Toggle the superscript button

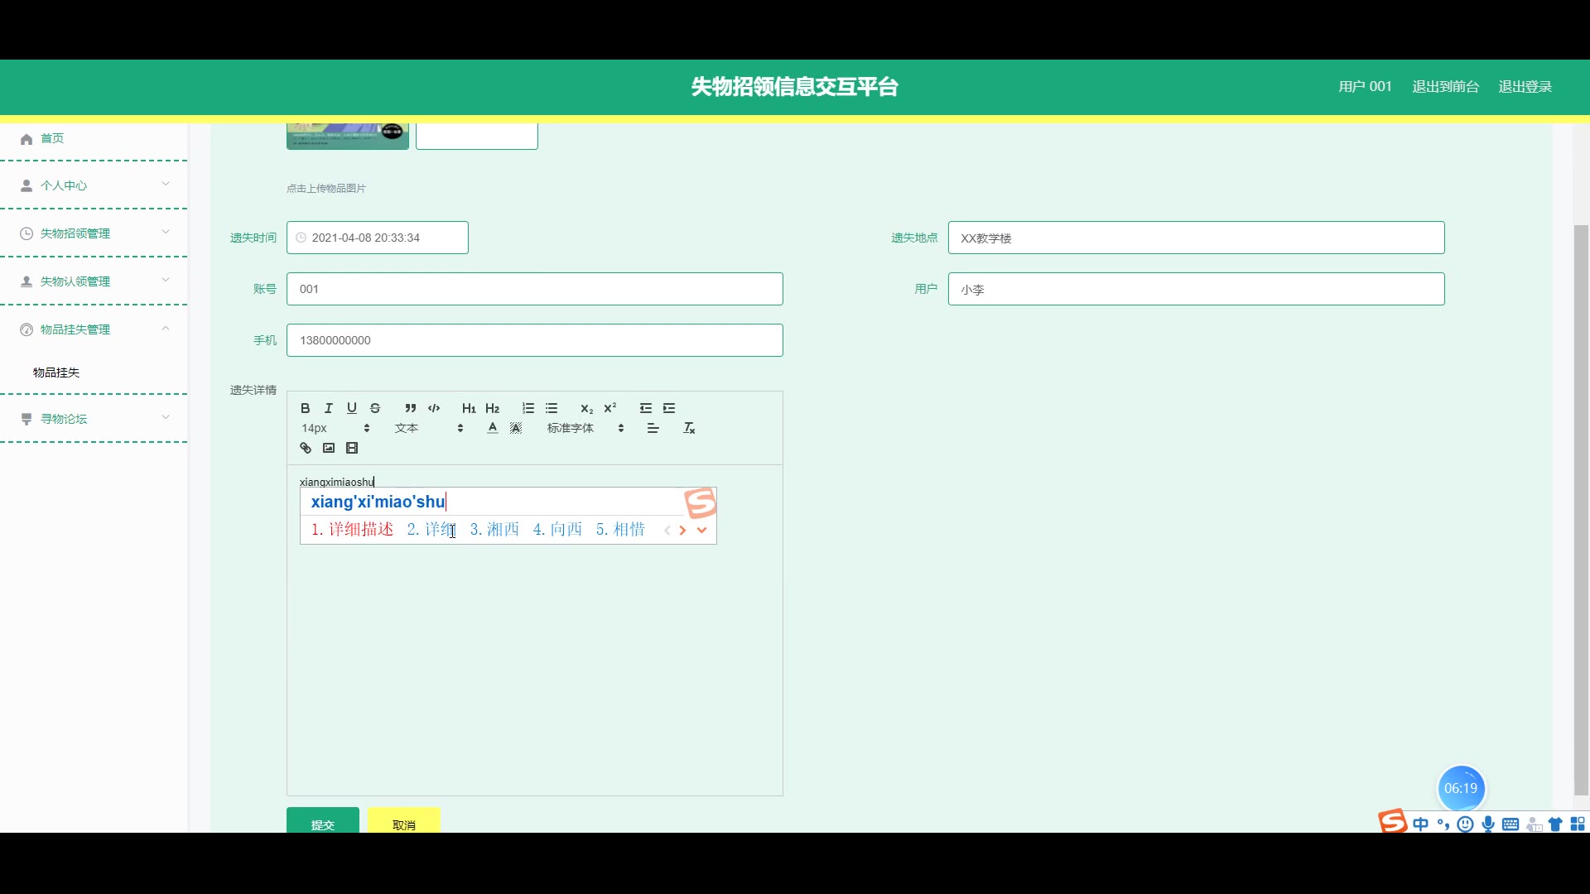click(x=610, y=408)
